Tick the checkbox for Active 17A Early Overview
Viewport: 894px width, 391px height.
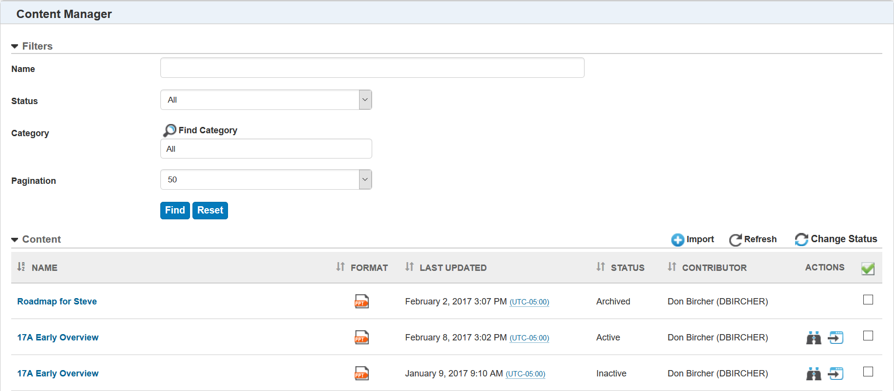point(868,336)
